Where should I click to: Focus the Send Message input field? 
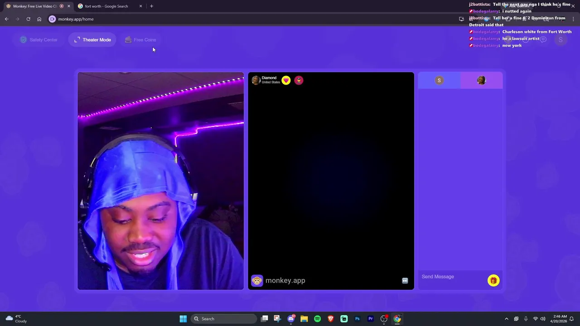pyautogui.click(x=452, y=277)
